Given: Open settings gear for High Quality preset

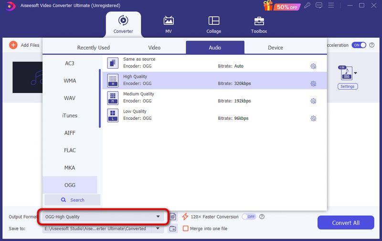Looking at the screenshot, I should (313, 84).
